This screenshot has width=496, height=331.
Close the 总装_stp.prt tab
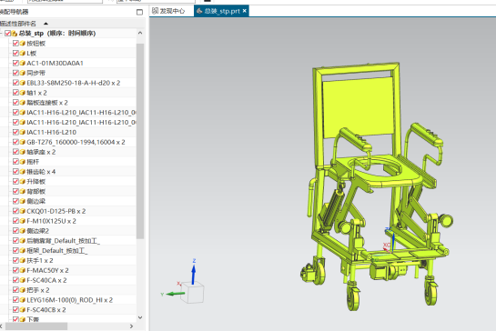245,11
